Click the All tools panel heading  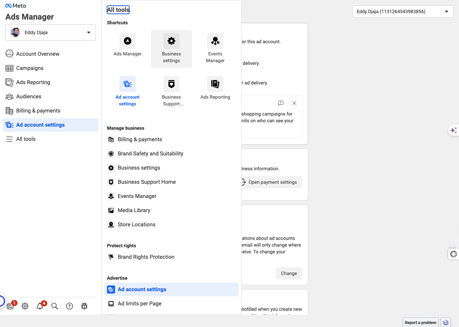pos(118,10)
